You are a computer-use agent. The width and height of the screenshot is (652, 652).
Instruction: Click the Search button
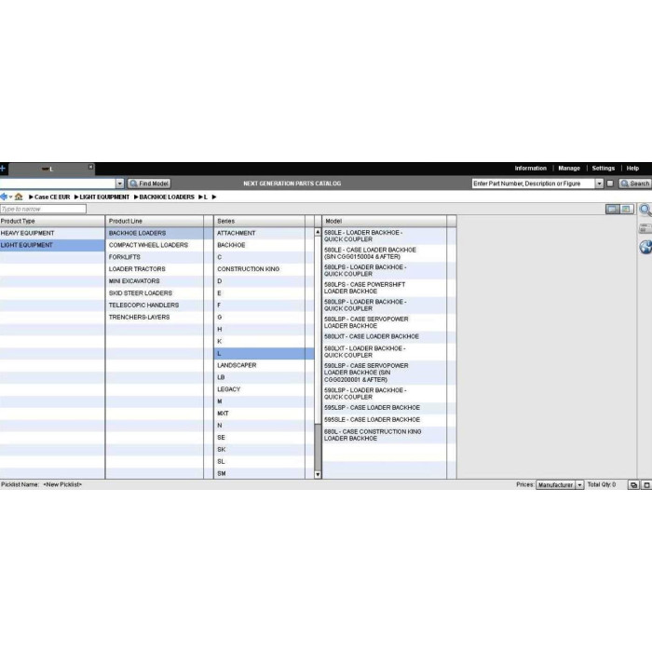tap(635, 183)
